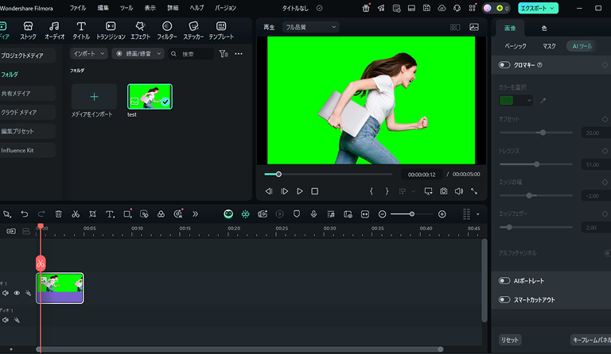Adjust the Tolerance slider handle
The width and height of the screenshot is (611, 354).
(x=536, y=164)
